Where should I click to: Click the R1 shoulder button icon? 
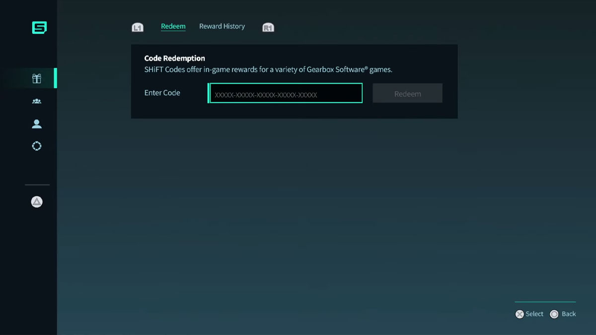(x=268, y=27)
